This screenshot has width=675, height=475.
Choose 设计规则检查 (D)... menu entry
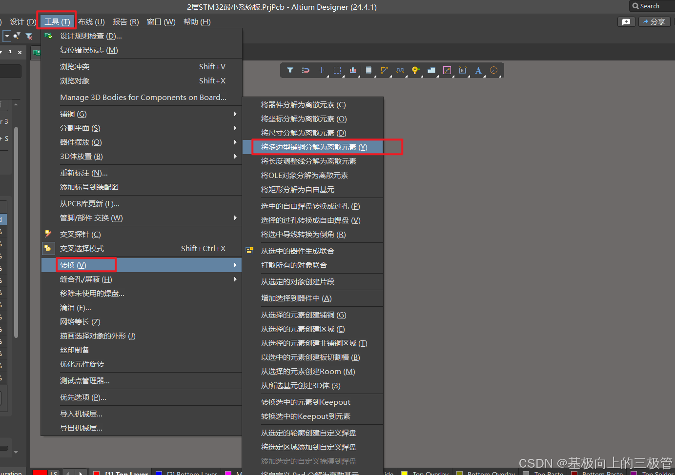click(142, 36)
